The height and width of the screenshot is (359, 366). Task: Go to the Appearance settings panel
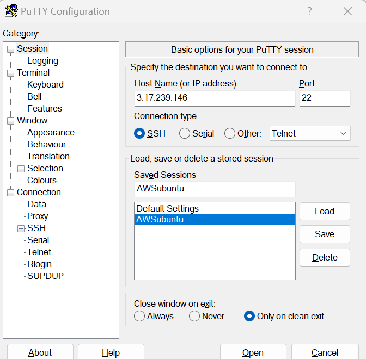[x=51, y=133]
